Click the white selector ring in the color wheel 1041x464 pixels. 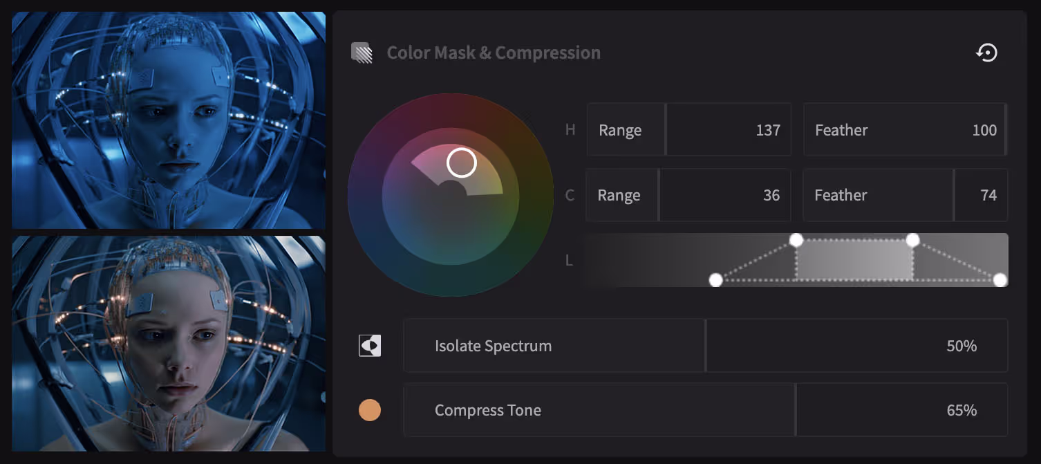pos(462,163)
